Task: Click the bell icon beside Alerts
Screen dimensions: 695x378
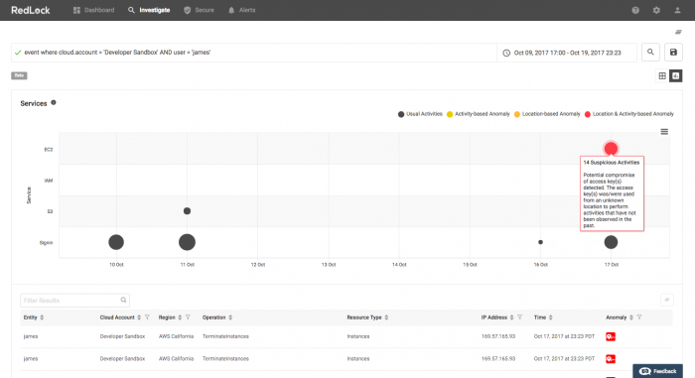Action: coord(231,10)
